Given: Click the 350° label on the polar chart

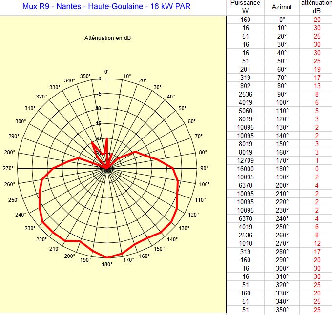Looking at the screenshot, I should [x=85, y=76].
